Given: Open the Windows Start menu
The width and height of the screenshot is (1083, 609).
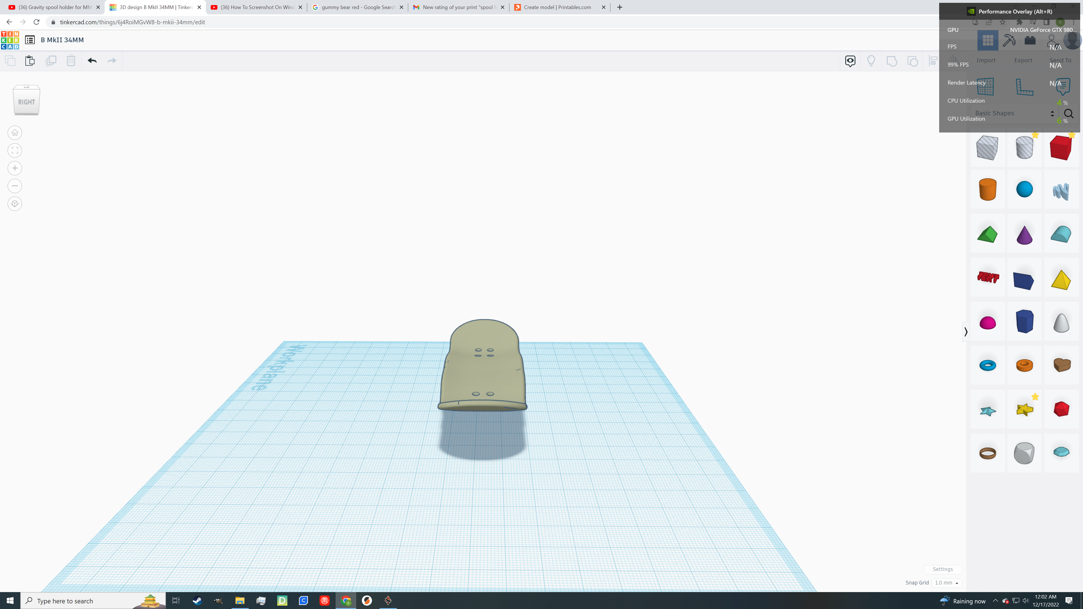Looking at the screenshot, I should point(10,601).
